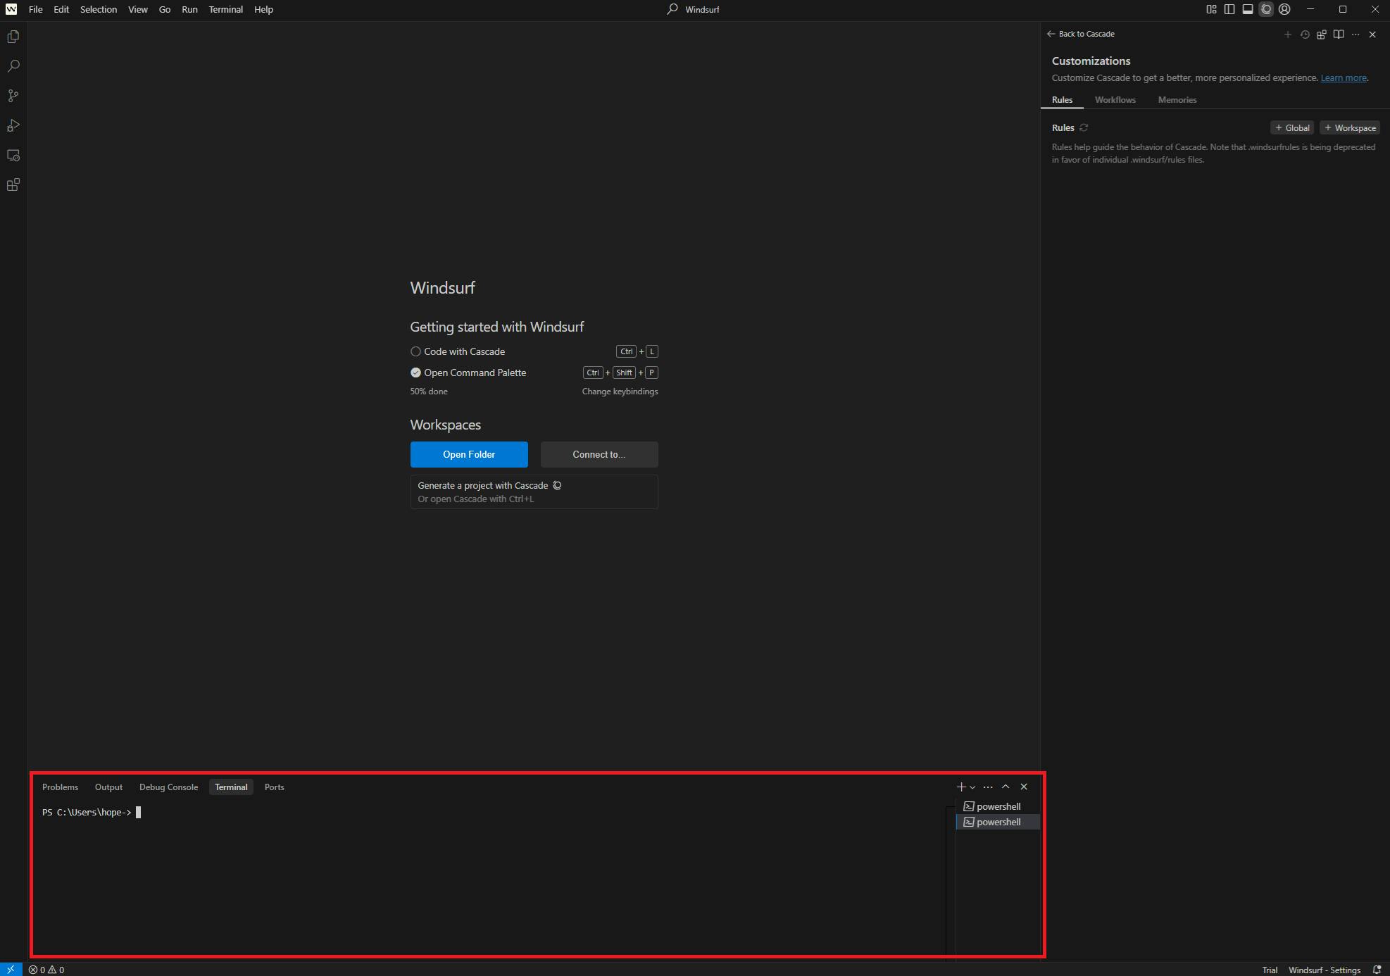Open the Source Control view
This screenshot has height=976, width=1390.
(x=13, y=96)
